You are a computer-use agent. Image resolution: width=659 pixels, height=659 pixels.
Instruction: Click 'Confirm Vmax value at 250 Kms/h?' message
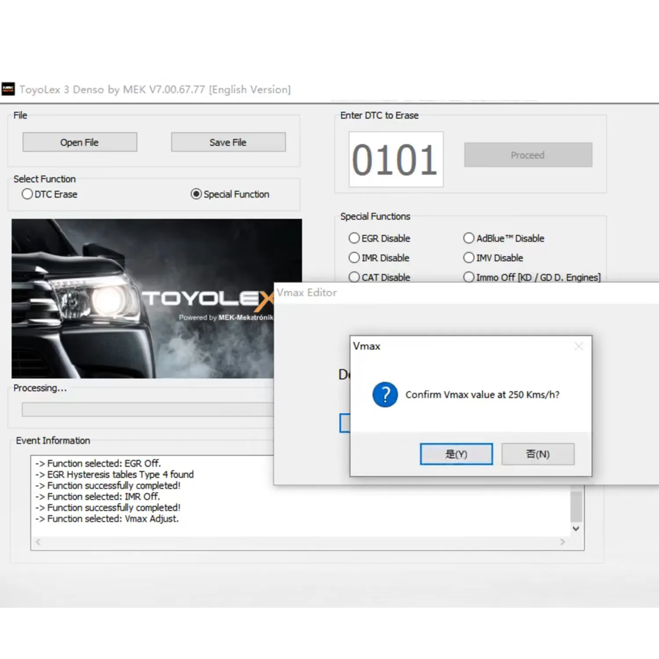[x=482, y=395]
